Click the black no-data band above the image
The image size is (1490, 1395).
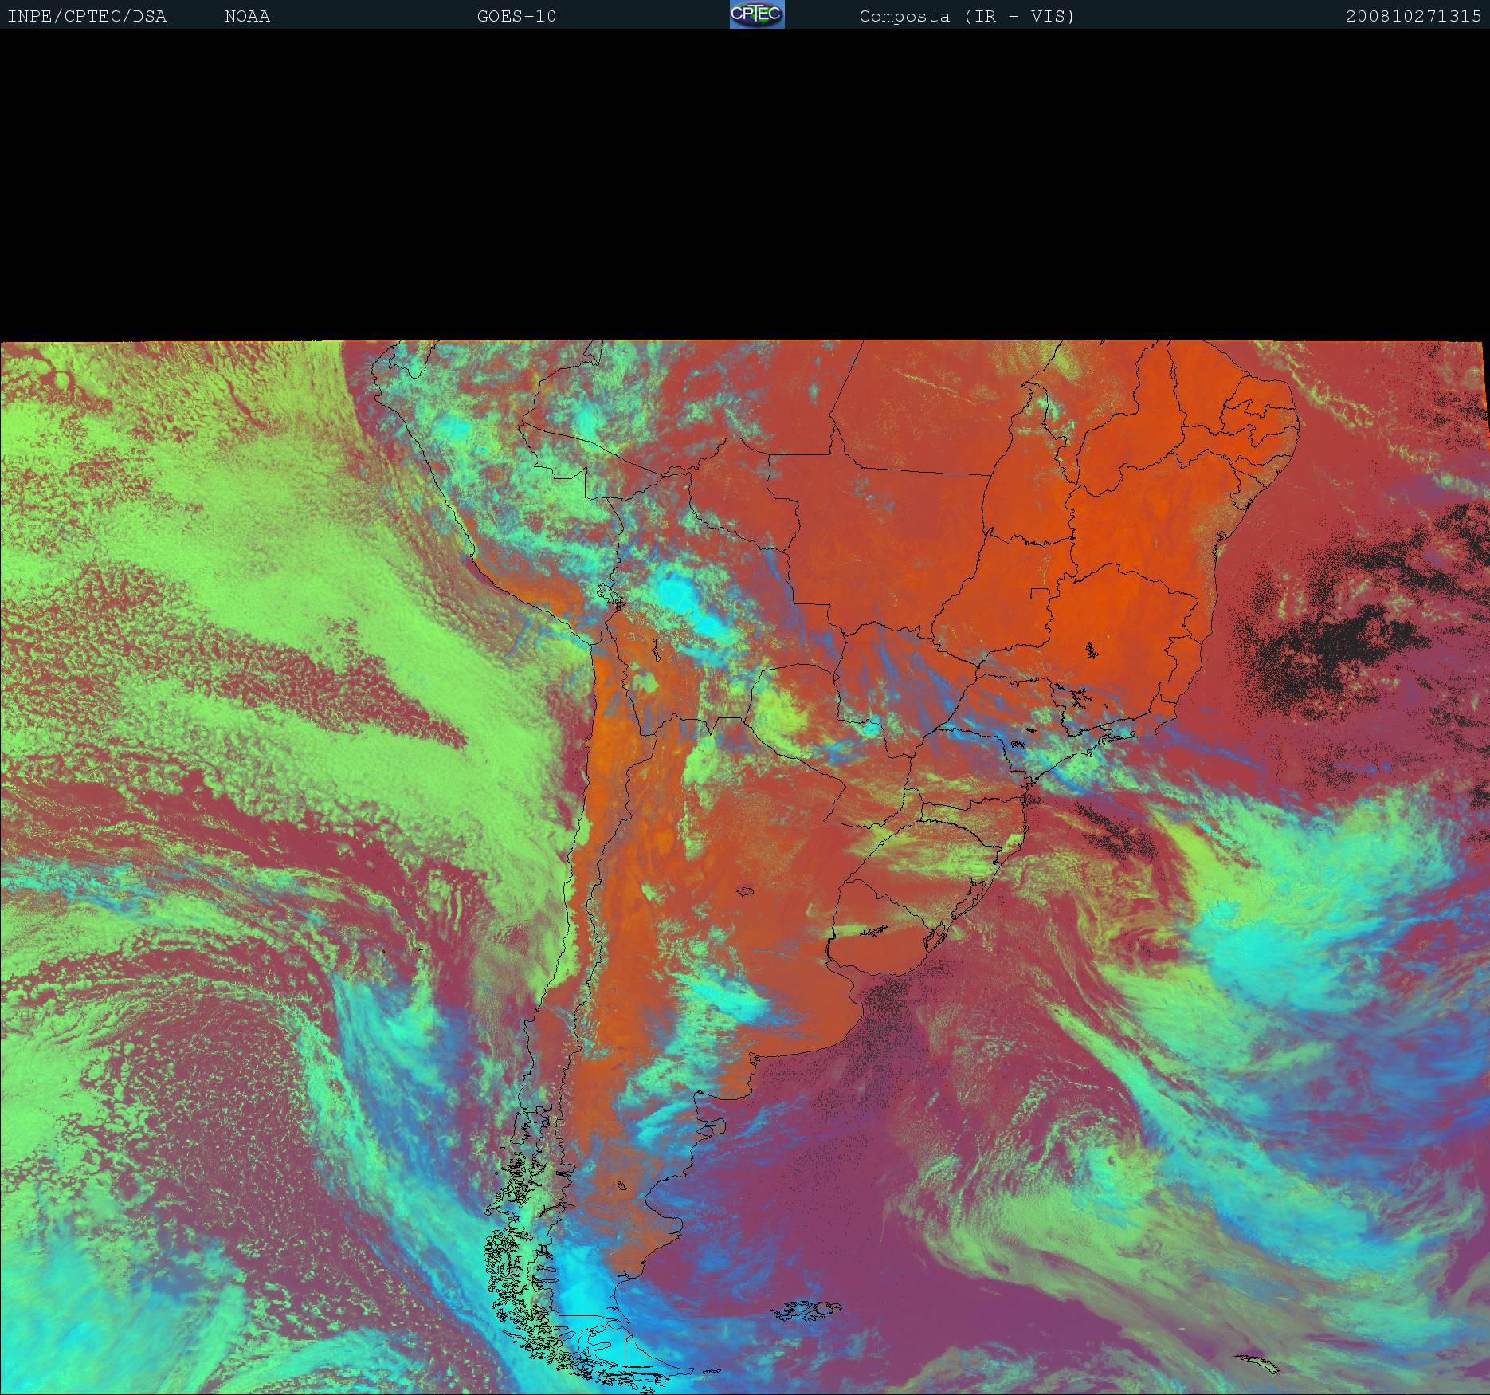[745, 183]
